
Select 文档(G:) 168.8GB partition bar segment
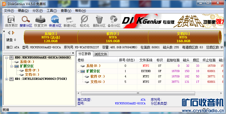pyautogui.click(x=183, y=37)
